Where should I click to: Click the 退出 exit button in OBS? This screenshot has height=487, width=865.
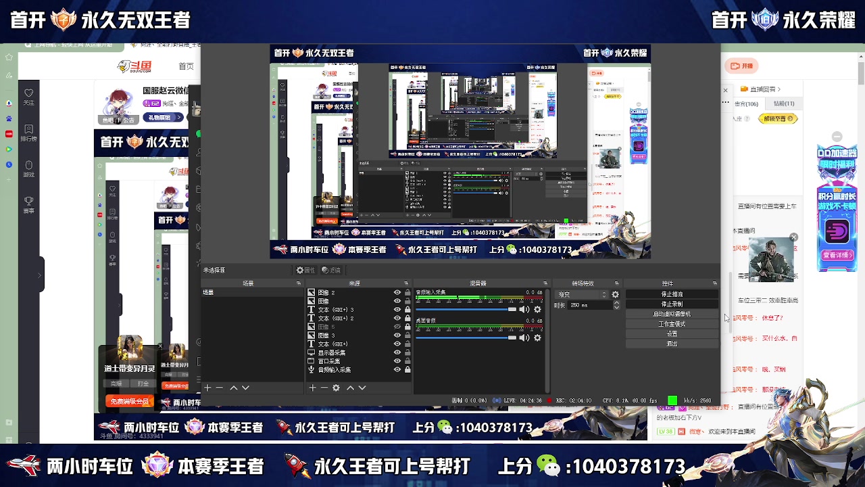coord(672,344)
